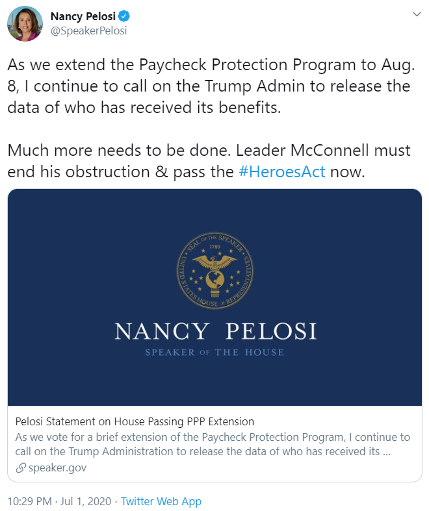This screenshot has height=511, width=429.
Task: Click the tweet paragraph about Paycheck Protection Program
Action: pos(208,86)
